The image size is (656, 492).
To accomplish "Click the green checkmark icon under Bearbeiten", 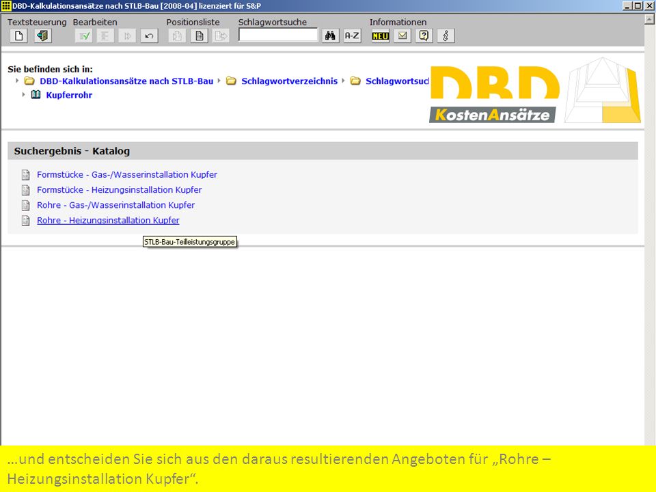I will pos(83,36).
